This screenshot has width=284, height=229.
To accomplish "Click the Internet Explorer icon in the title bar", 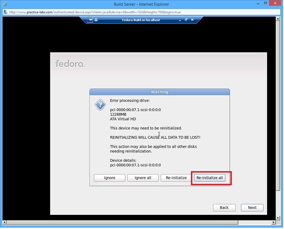I will point(5,4).
